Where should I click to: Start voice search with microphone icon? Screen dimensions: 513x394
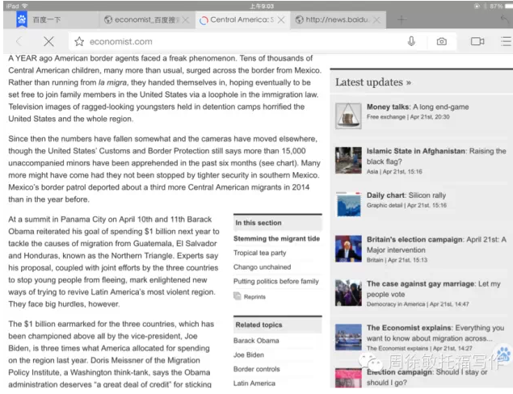pos(411,41)
